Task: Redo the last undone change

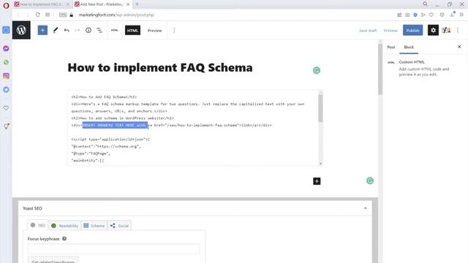Action: (78, 30)
